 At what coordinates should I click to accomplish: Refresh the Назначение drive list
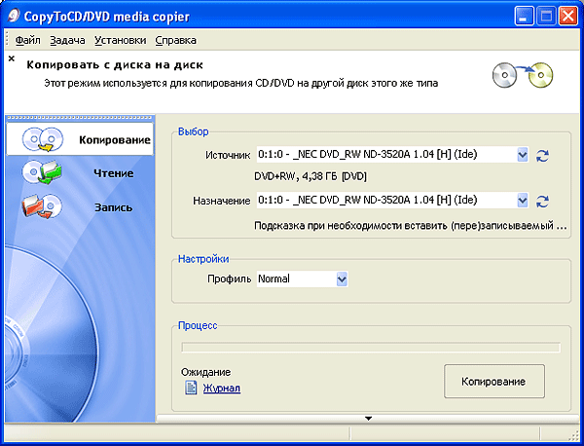click(x=542, y=202)
